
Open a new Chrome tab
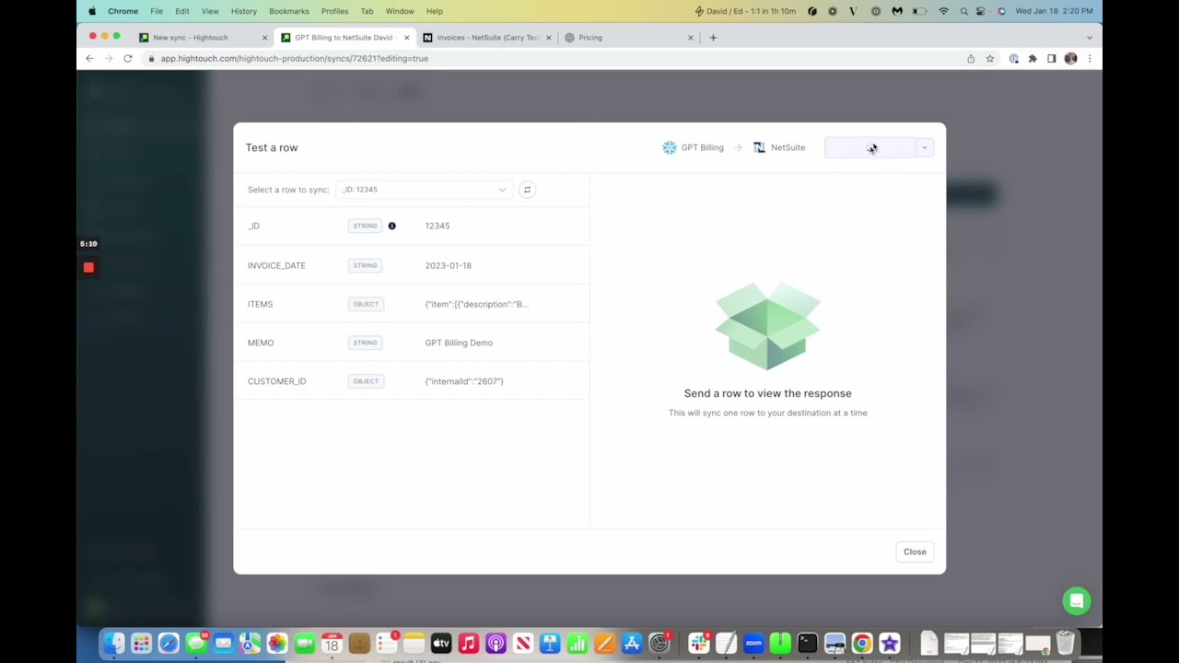713,38
